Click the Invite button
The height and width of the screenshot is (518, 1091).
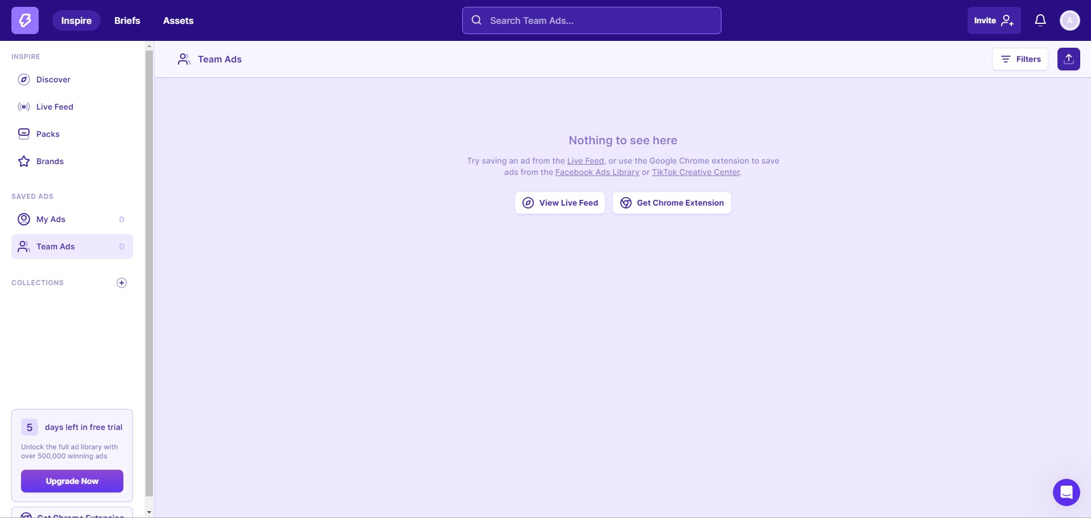(994, 20)
